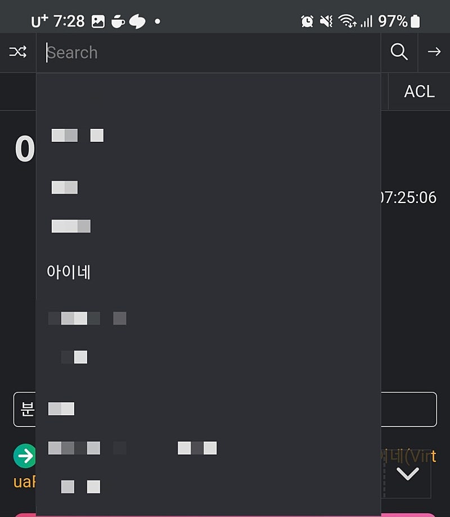Tap the 7:28 clock in status bar
Viewport: 450px width, 517px height.
pyautogui.click(x=69, y=21)
